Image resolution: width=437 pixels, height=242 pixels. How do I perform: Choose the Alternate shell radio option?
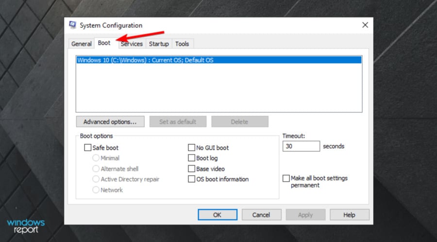[x=96, y=168]
